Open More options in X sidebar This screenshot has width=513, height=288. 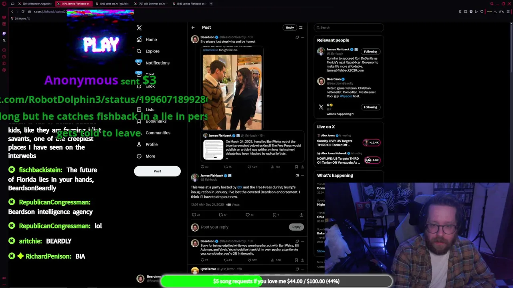pos(146,156)
